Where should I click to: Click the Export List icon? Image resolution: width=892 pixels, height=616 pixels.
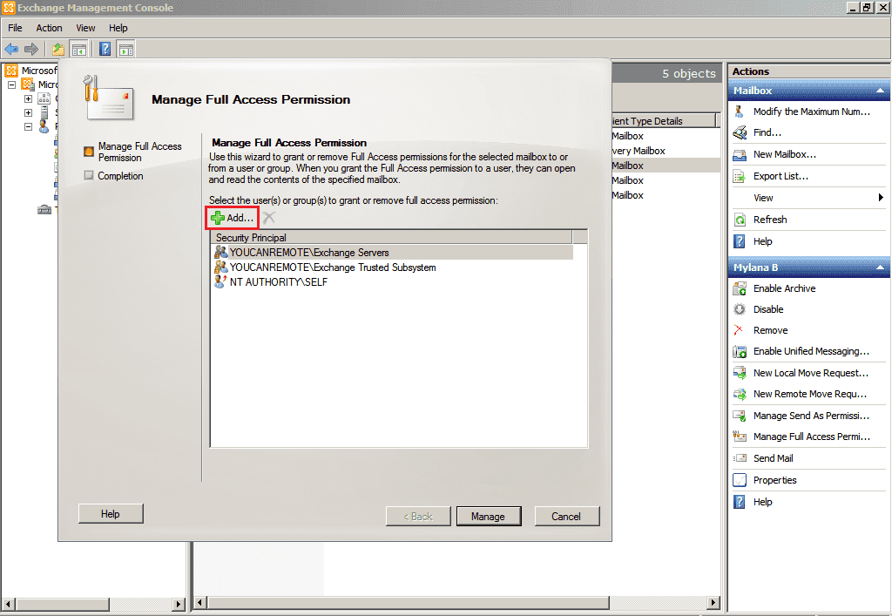(x=740, y=176)
